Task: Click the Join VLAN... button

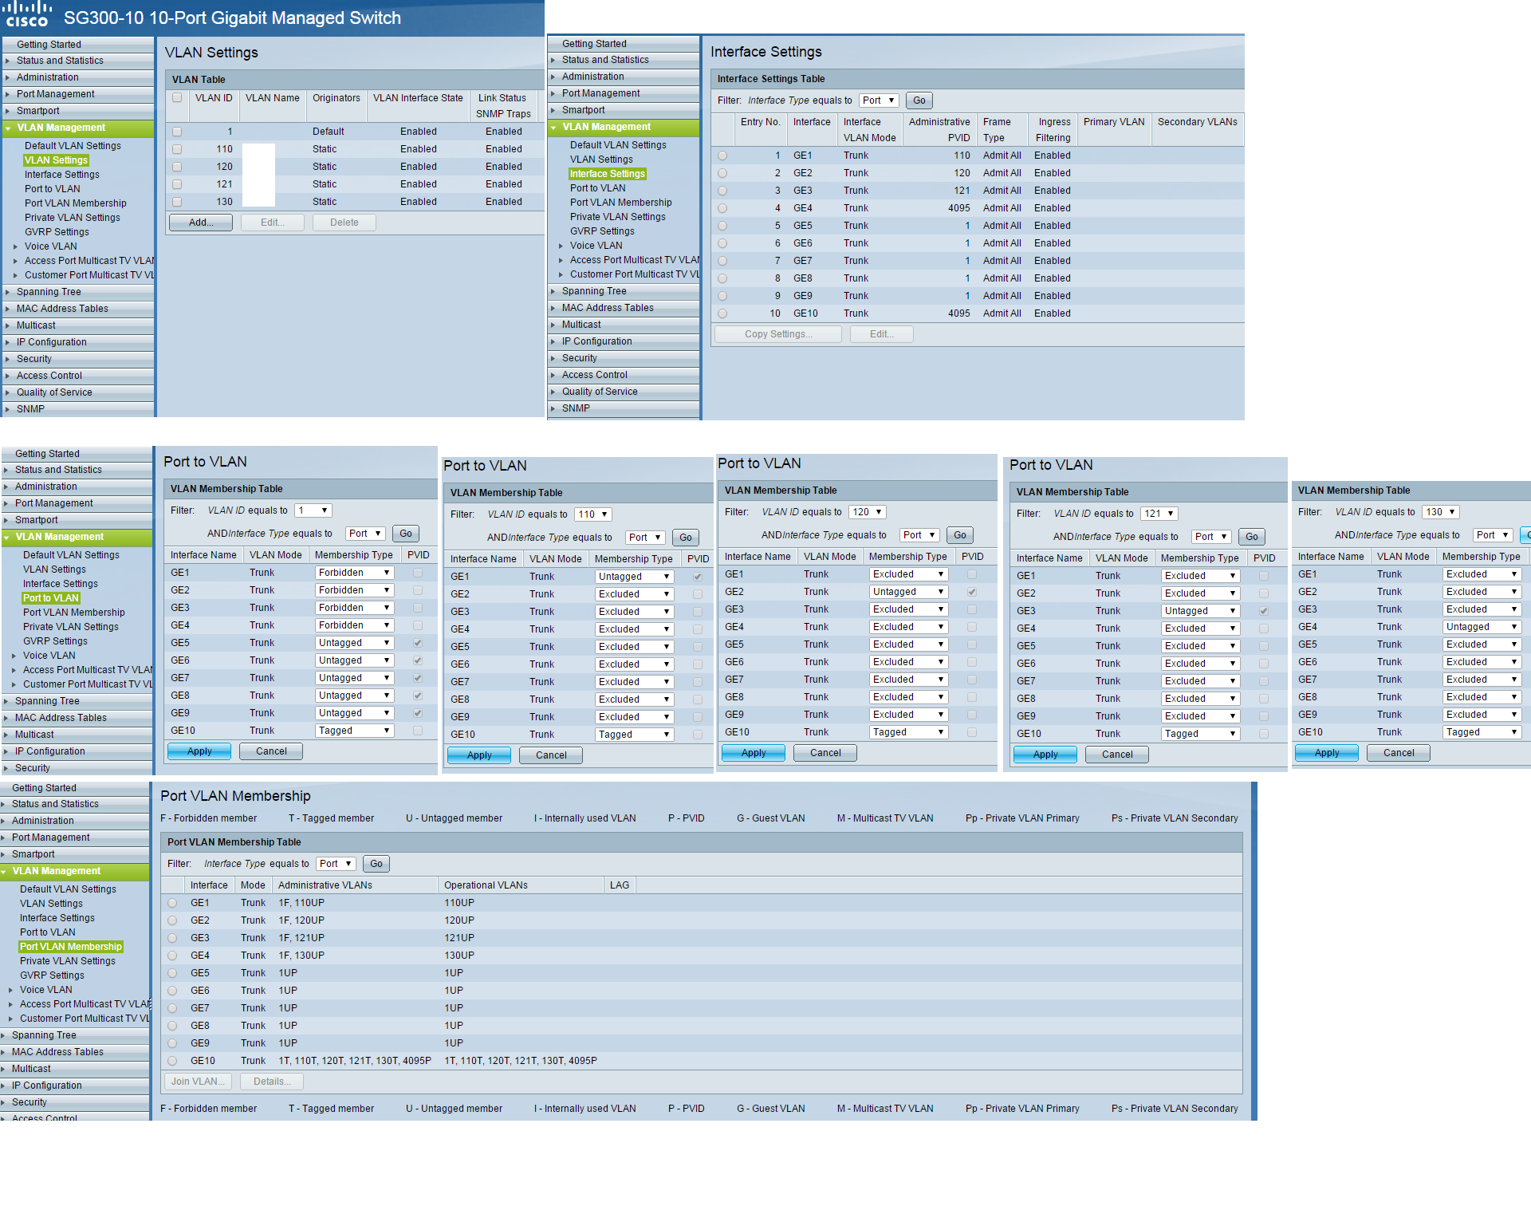Action: 199,1082
